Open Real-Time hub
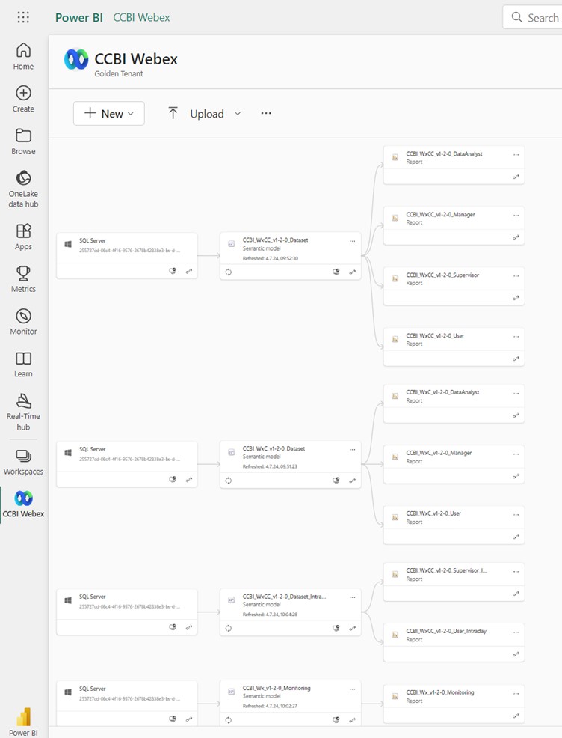562x738 pixels. tap(23, 412)
